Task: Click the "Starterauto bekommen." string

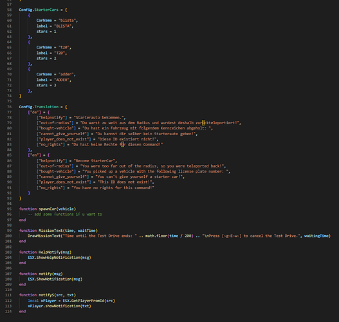Action: click(98, 117)
